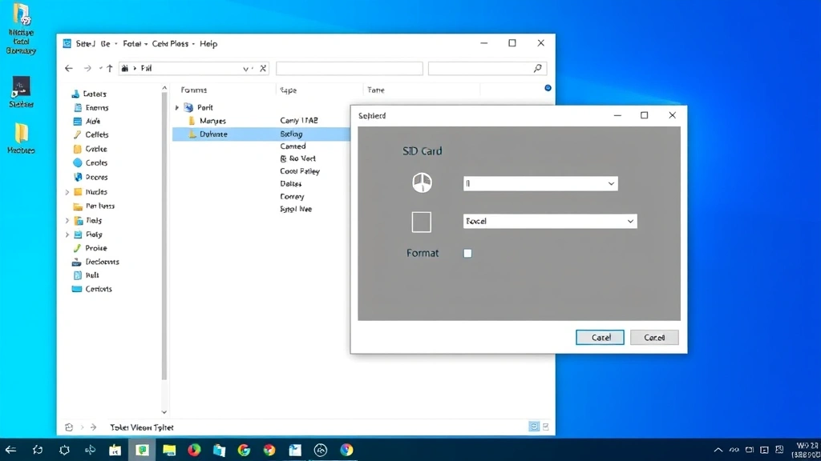Image resolution: width=821 pixels, height=461 pixels.
Task: Click the refresh icon next to address bar
Action: coord(263,68)
